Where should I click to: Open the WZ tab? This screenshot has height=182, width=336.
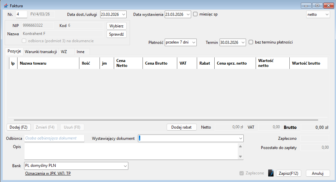(64, 52)
